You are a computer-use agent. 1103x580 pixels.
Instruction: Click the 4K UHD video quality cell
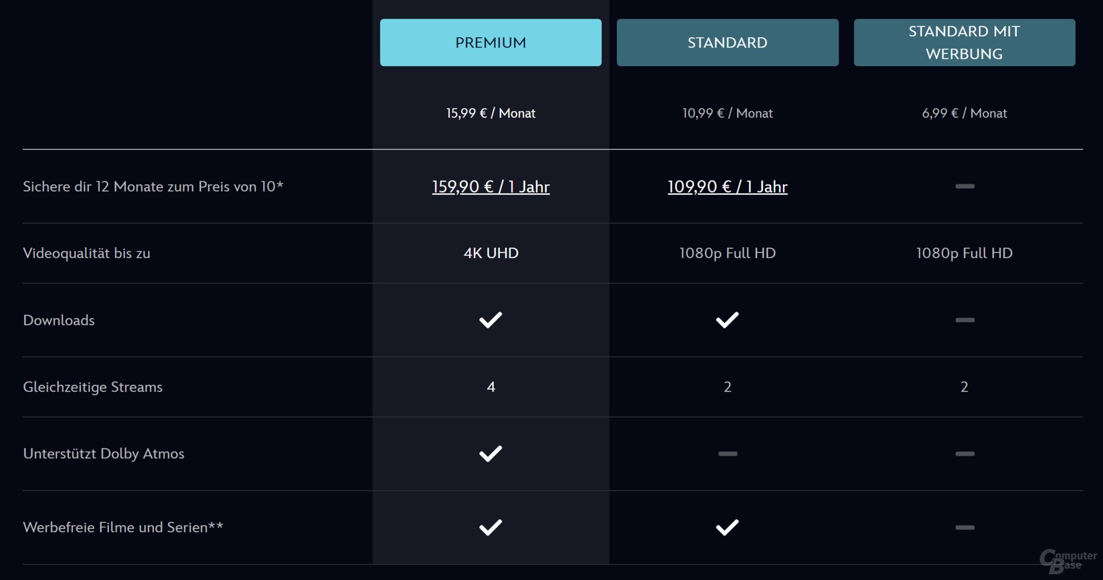[491, 253]
